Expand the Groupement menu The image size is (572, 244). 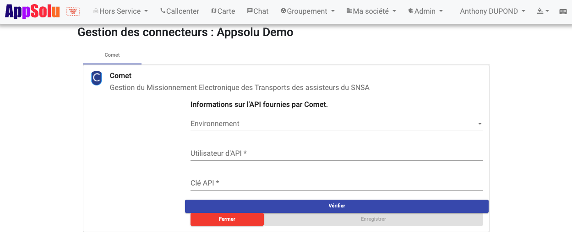tap(307, 11)
